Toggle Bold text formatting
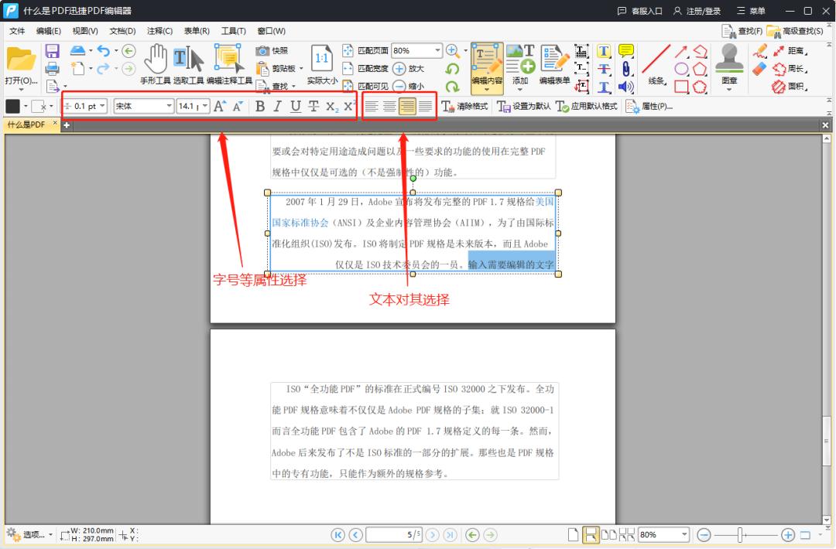Image resolution: width=836 pixels, height=549 pixels. 260,107
